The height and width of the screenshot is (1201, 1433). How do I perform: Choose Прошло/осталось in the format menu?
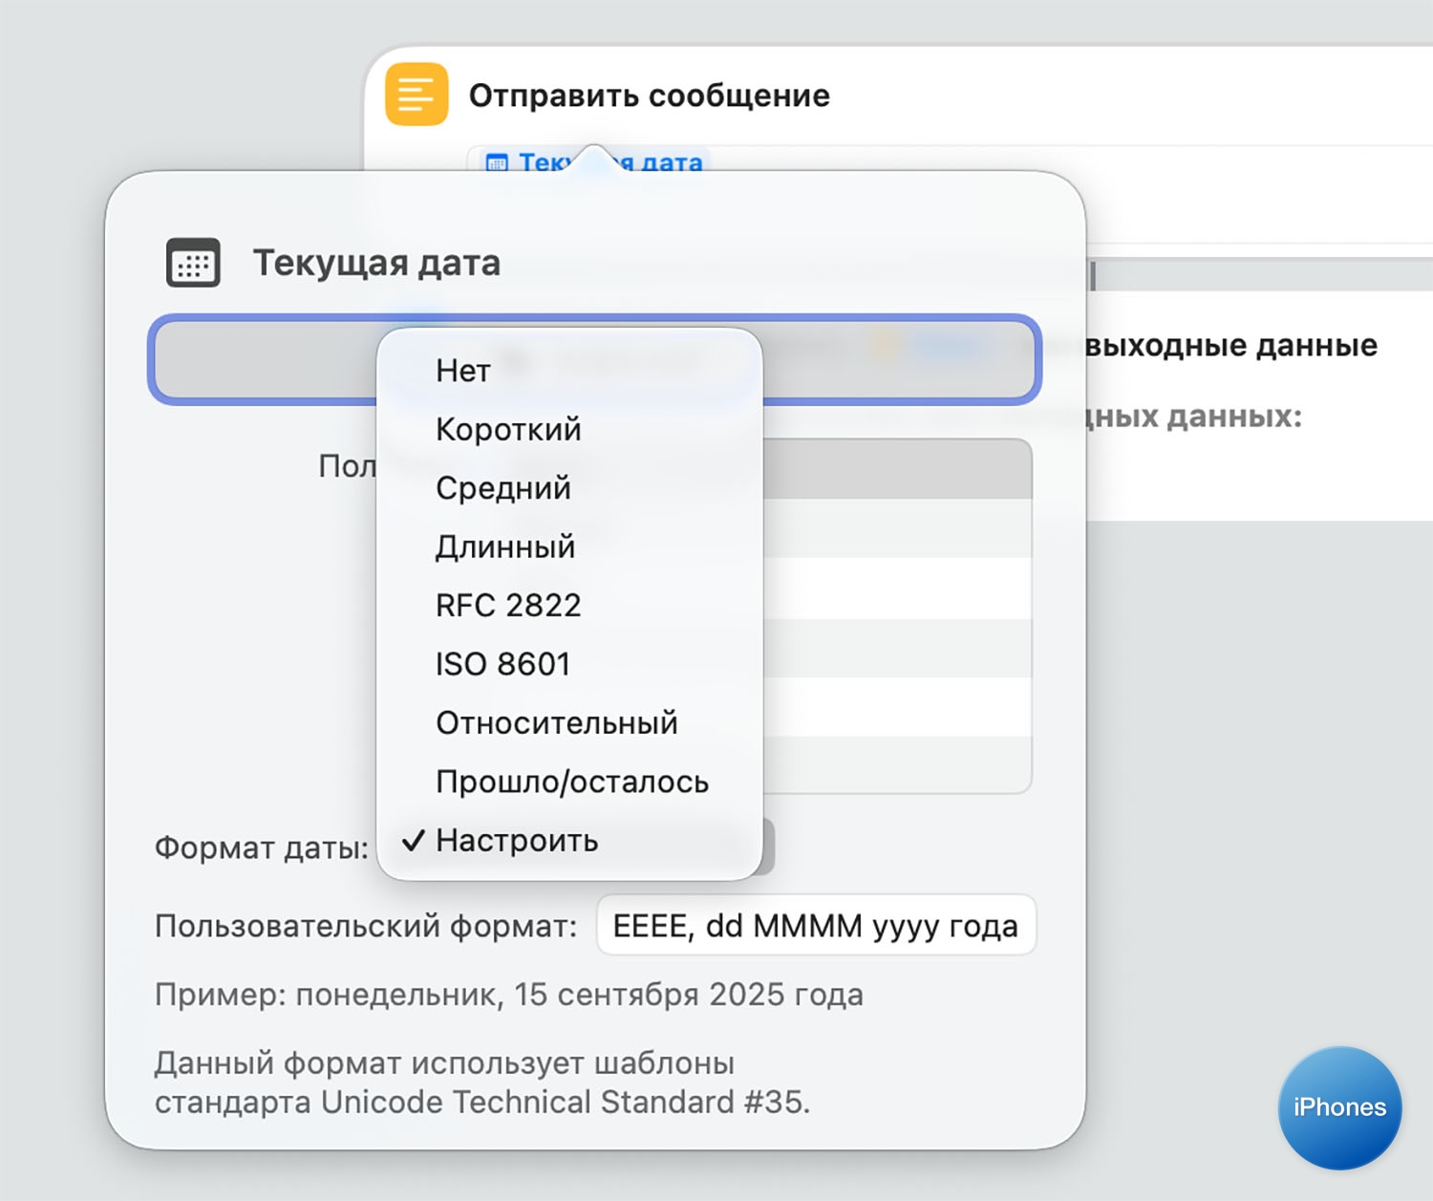(571, 782)
